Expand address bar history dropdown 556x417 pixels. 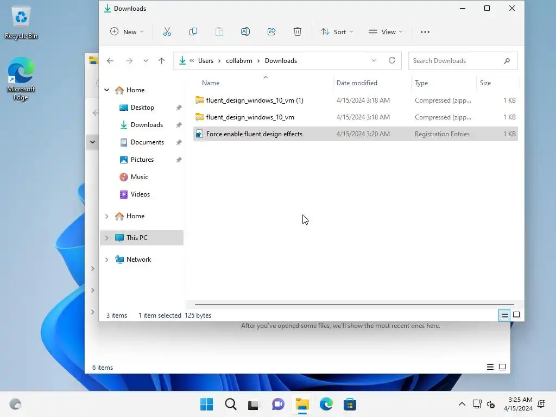pos(374,60)
